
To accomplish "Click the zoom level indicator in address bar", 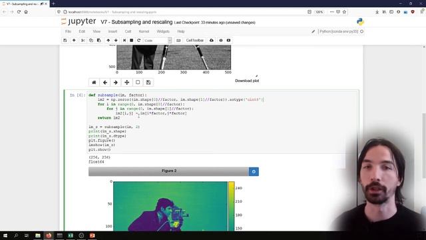I will 319,12.
